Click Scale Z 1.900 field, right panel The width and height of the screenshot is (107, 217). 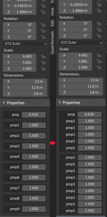pyautogui.click(x=75, y=67)
